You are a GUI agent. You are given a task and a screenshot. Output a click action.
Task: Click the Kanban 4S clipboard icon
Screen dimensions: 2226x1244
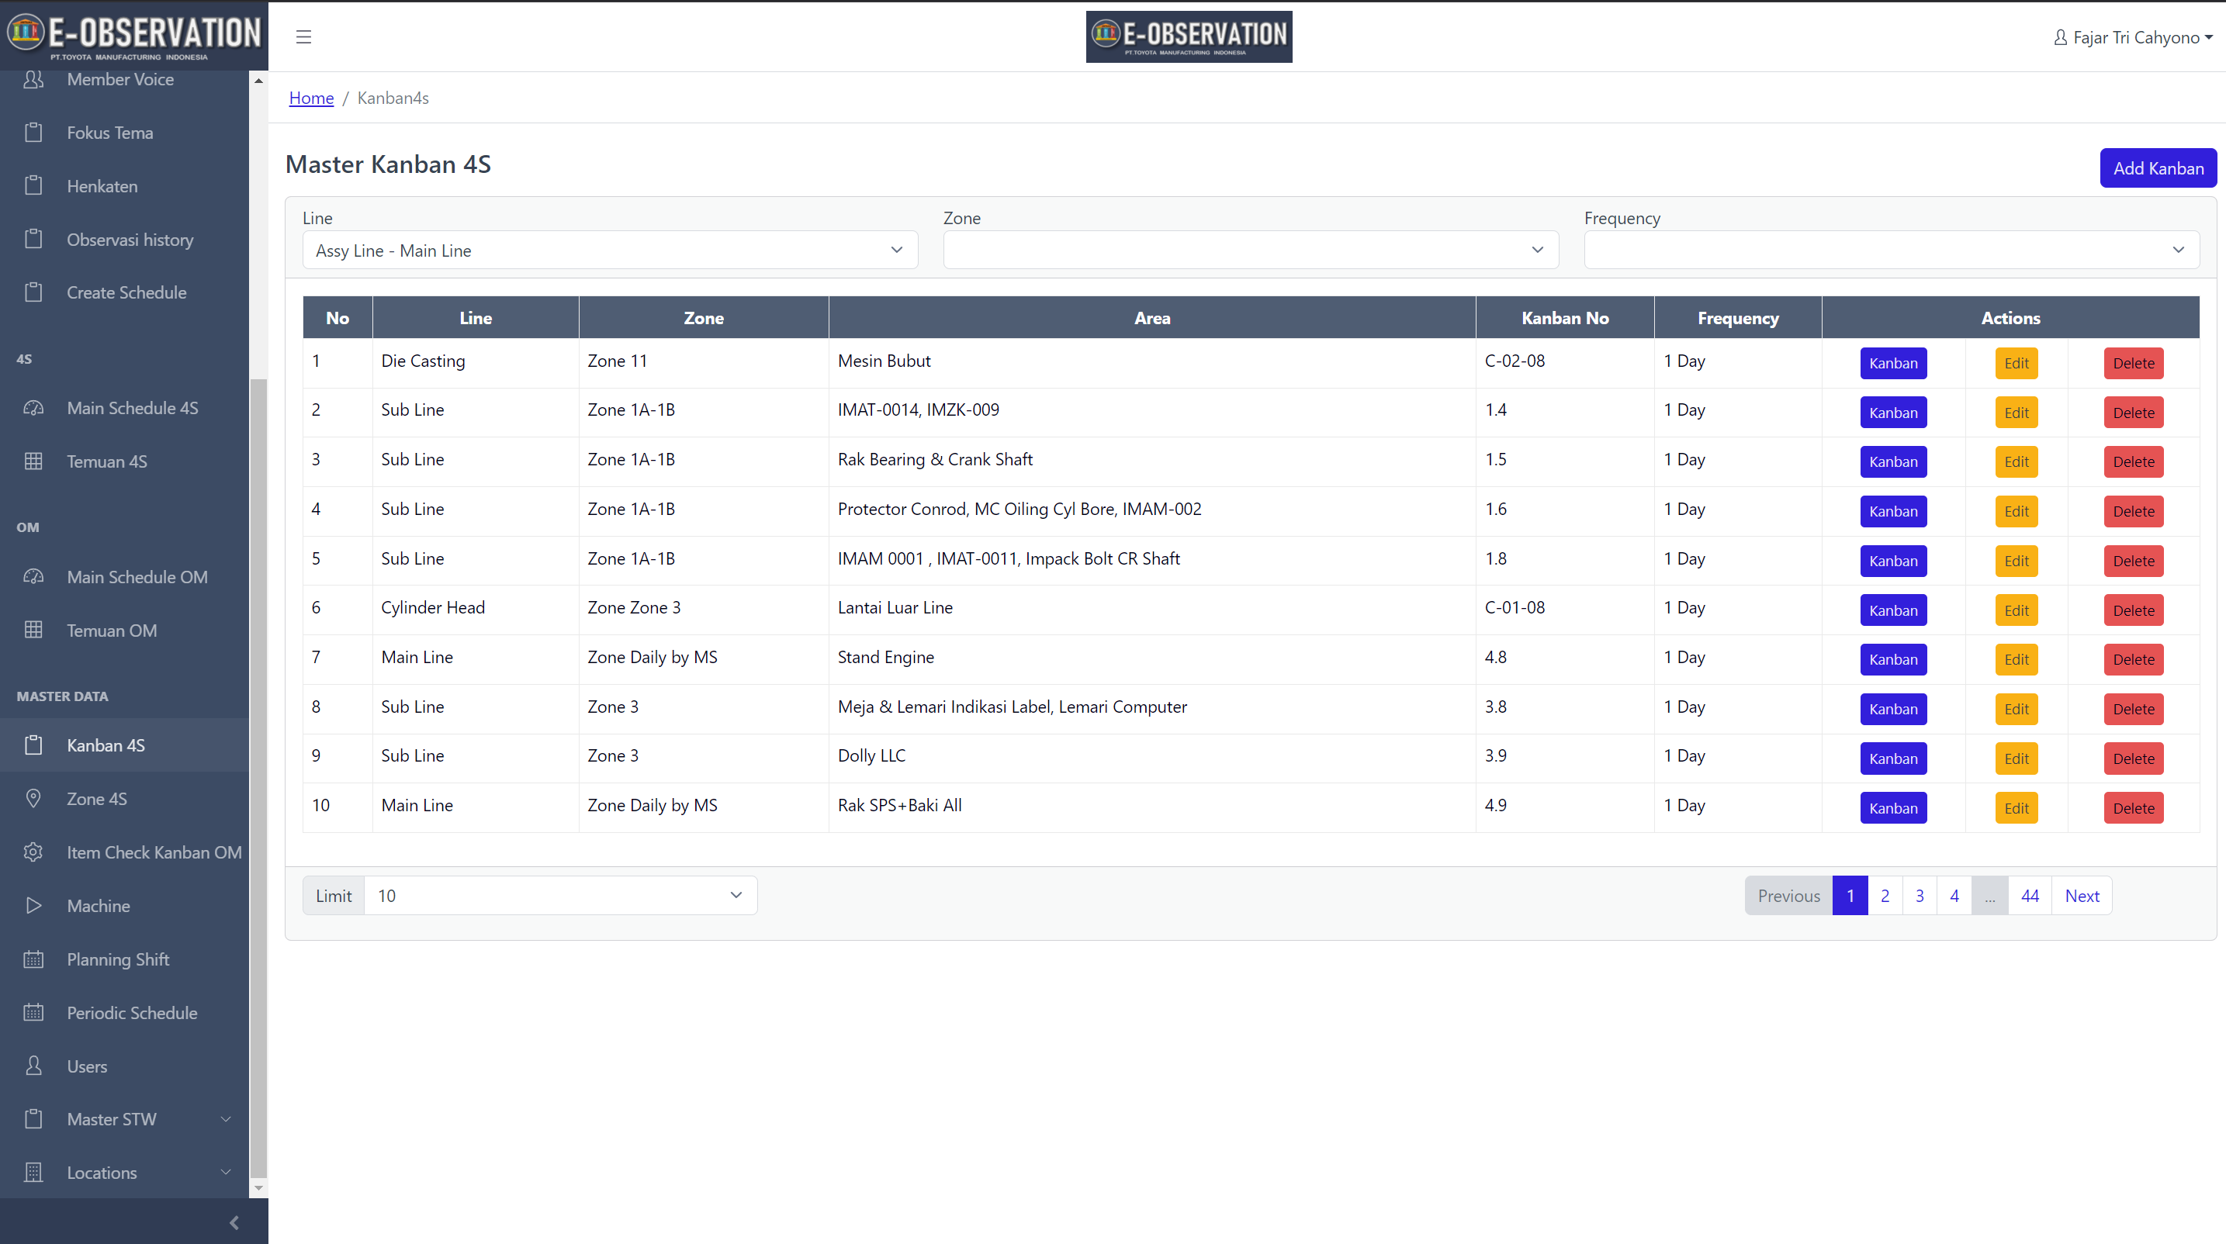33,745
